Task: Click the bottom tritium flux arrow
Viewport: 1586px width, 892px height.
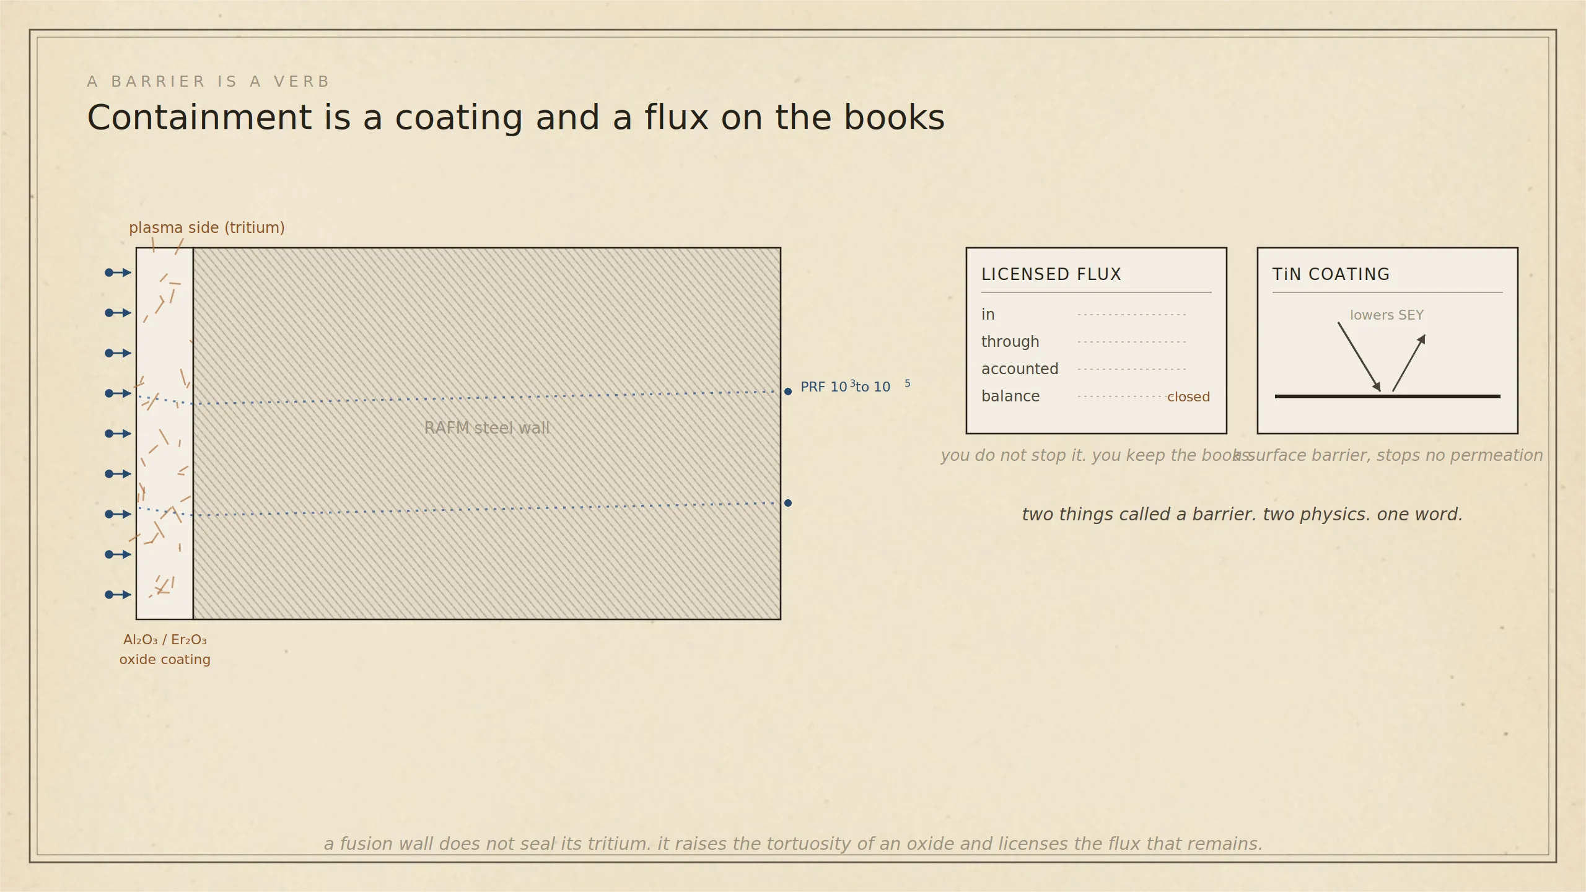Action: pos(118,595)
